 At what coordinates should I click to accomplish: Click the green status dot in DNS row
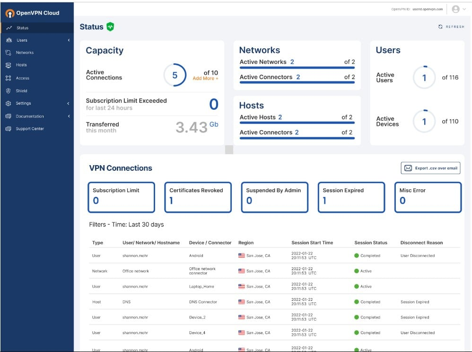pyautogui.click(x=357, y=302)
